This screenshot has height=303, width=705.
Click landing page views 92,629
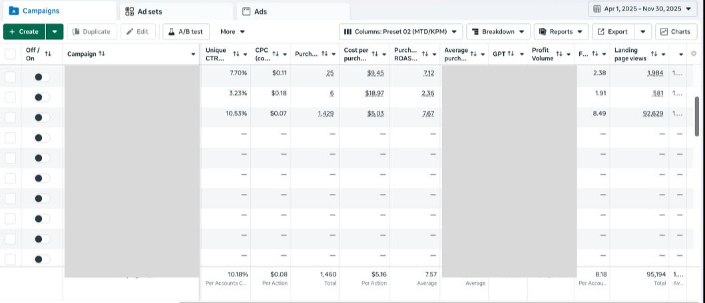point(653,114)
